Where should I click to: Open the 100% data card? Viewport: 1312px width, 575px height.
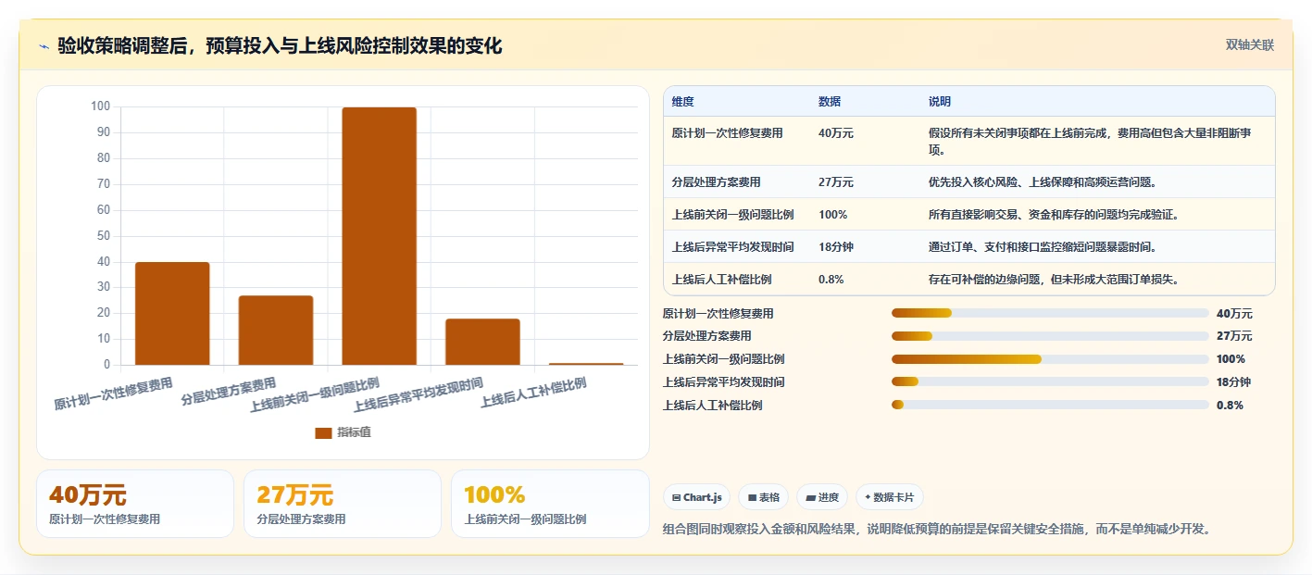[550, 504]
